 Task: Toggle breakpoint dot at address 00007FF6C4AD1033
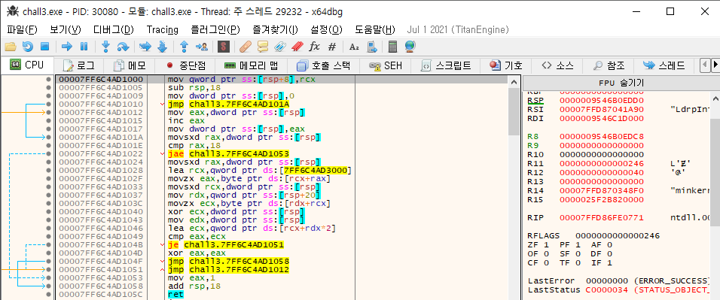pos(48,186)
